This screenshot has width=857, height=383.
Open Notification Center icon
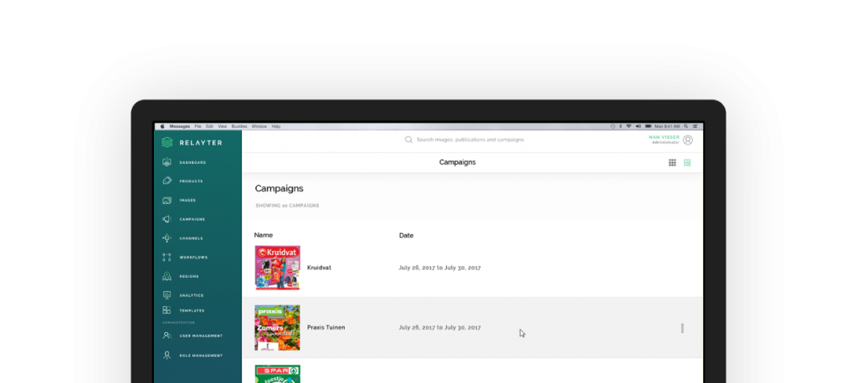tap(695, 126)
